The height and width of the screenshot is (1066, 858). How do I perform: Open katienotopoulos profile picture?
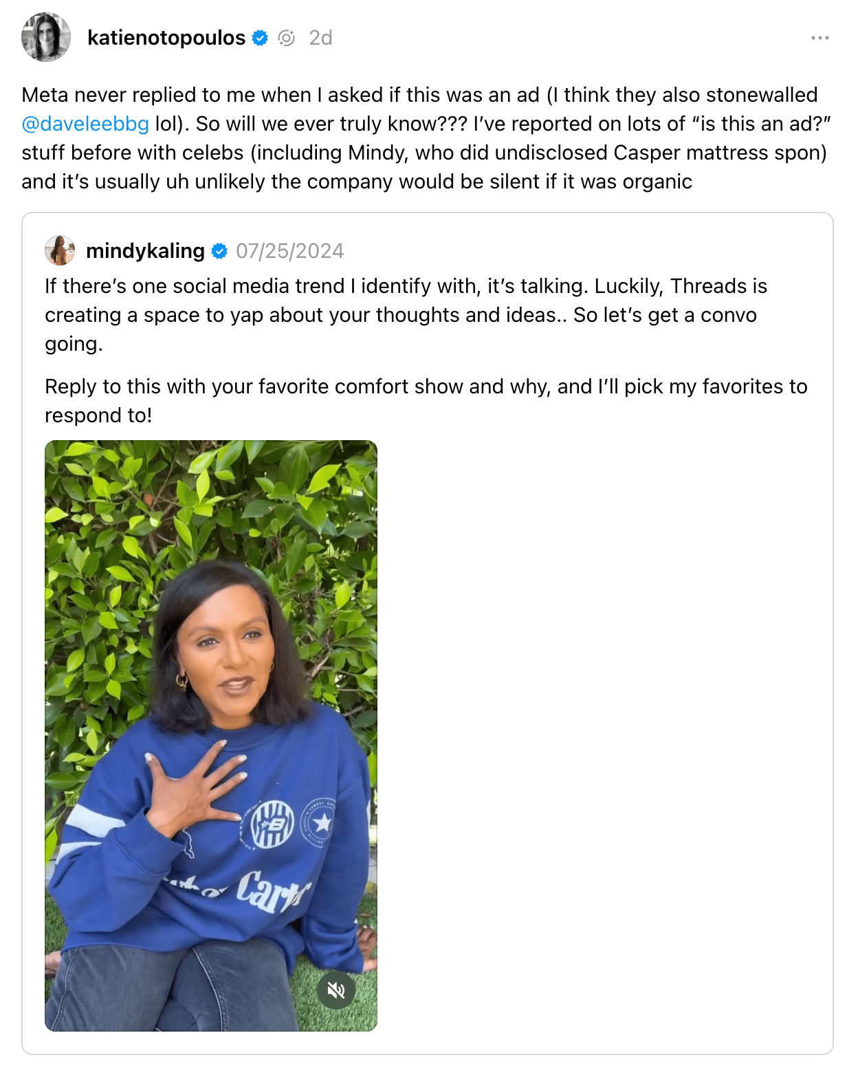(x=46, y=37)
